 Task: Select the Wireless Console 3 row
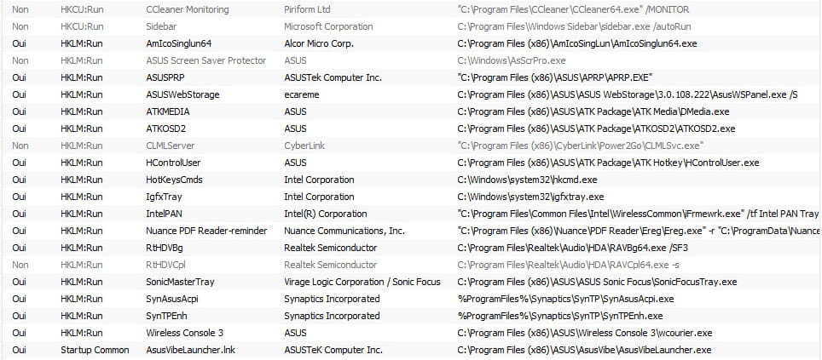click(x=411, y=333)
